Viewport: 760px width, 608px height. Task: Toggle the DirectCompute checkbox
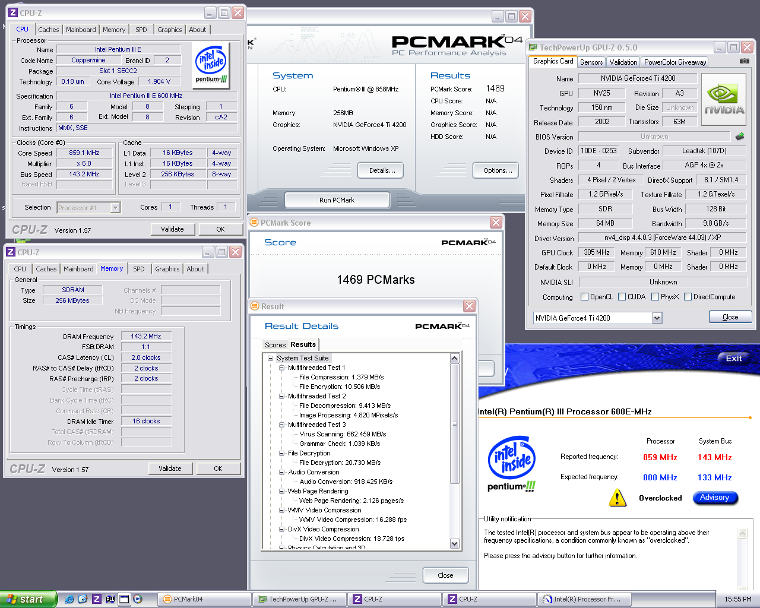pyautogui.click(x=688, y=297)
